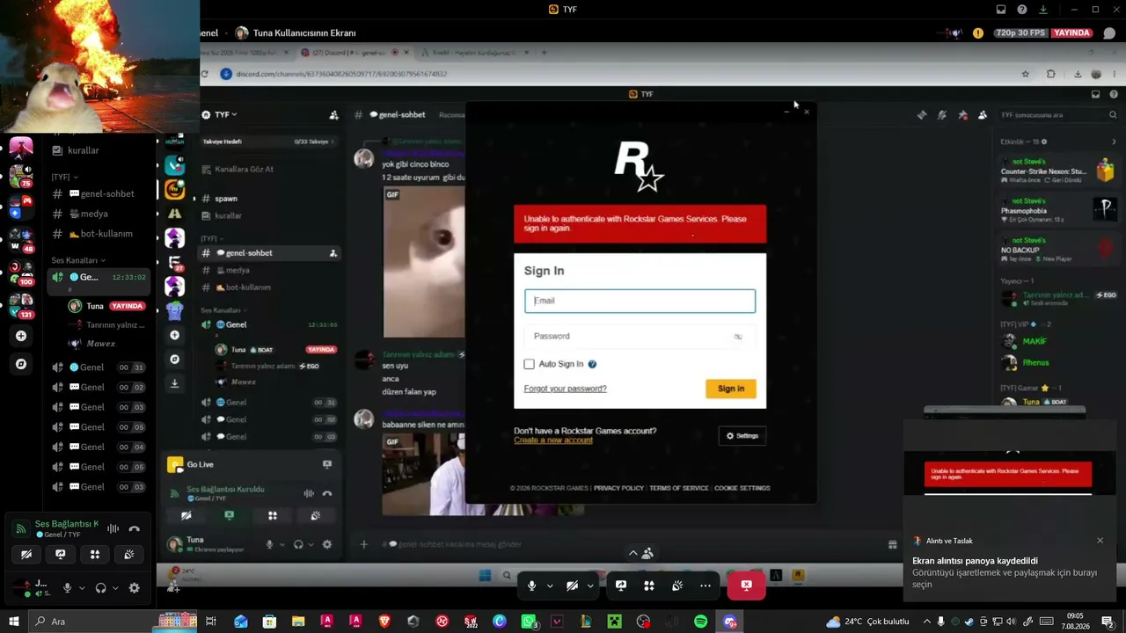The height and width of the screenshot is (633, 1126).
Task: Share your screen from the voice connection panel
Action: 61,555
